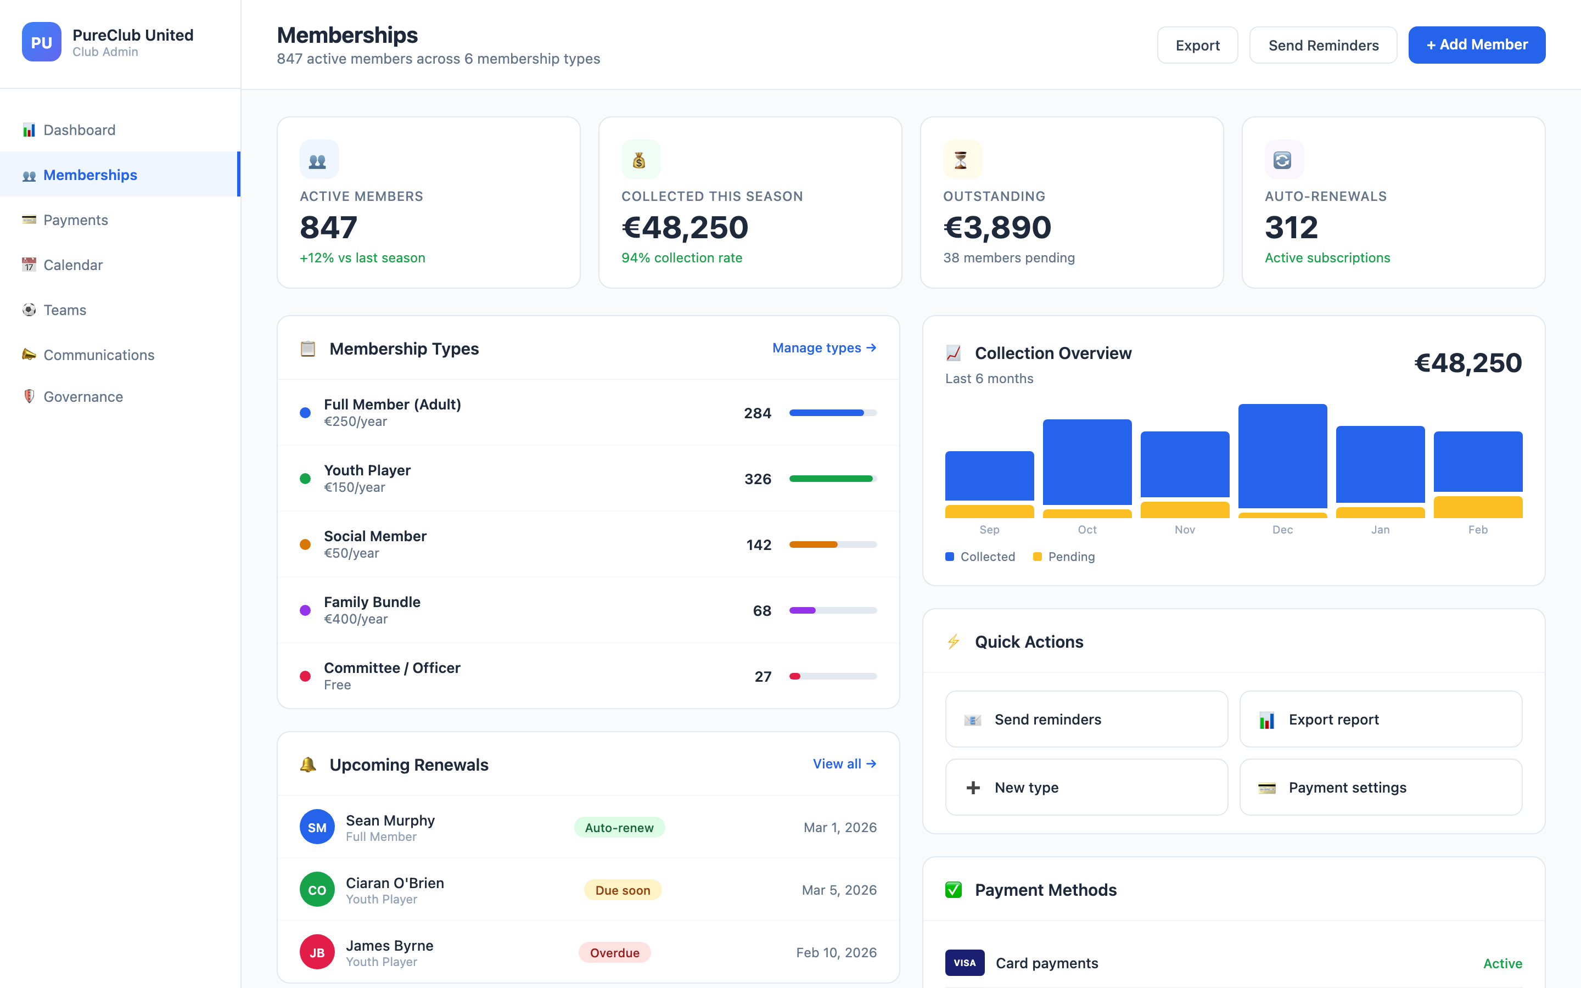The image size is (1581, 988).
Task: Click the refresh icon on Auto-Renewals card
Action: tap(1283, 159)
